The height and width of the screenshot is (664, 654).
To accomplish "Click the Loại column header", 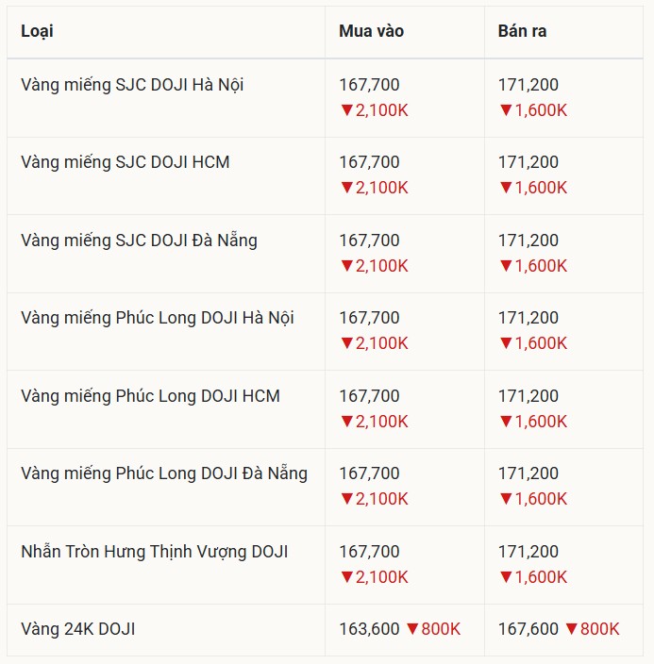I will [x=37, y=31].
